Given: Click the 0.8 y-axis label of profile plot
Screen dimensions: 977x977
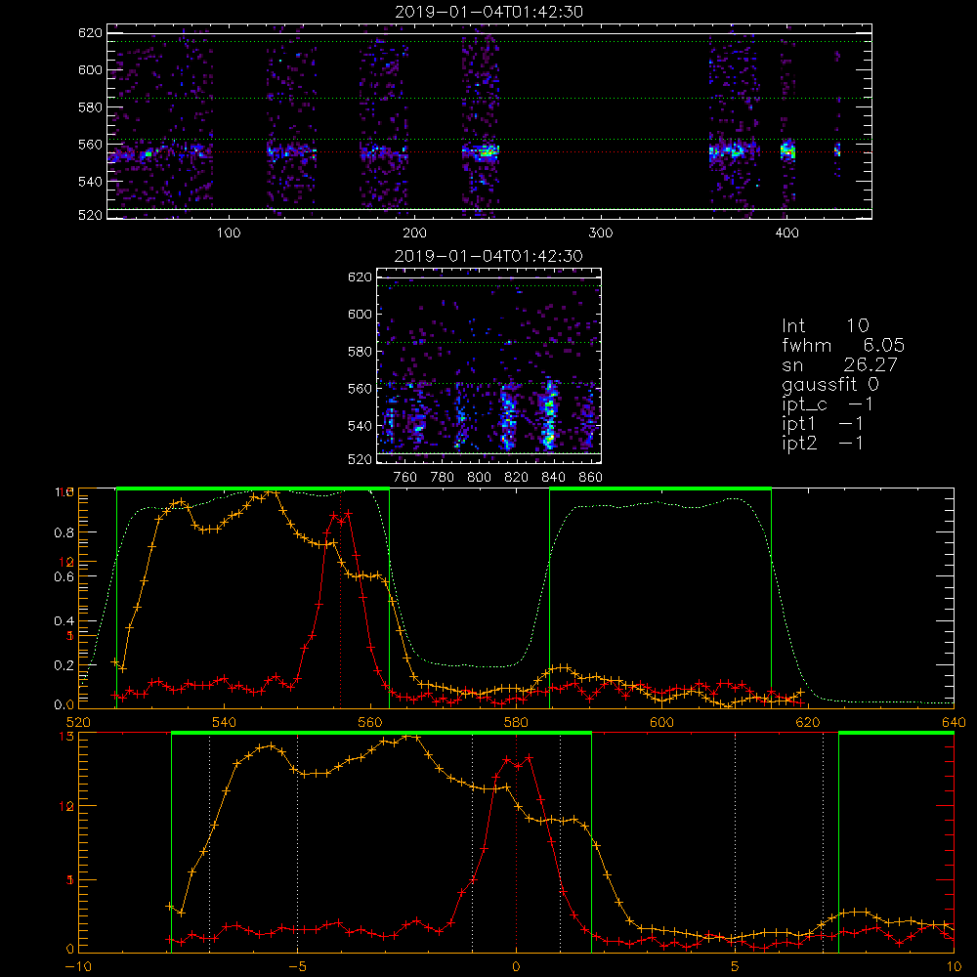Looking at the screenshot, I should (x=64, y=532).
